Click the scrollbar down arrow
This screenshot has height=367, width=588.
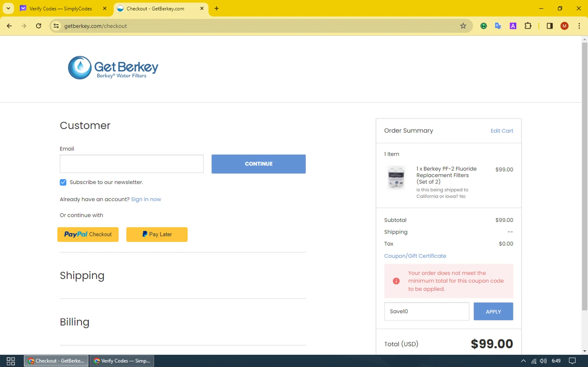tap(584, 351)
